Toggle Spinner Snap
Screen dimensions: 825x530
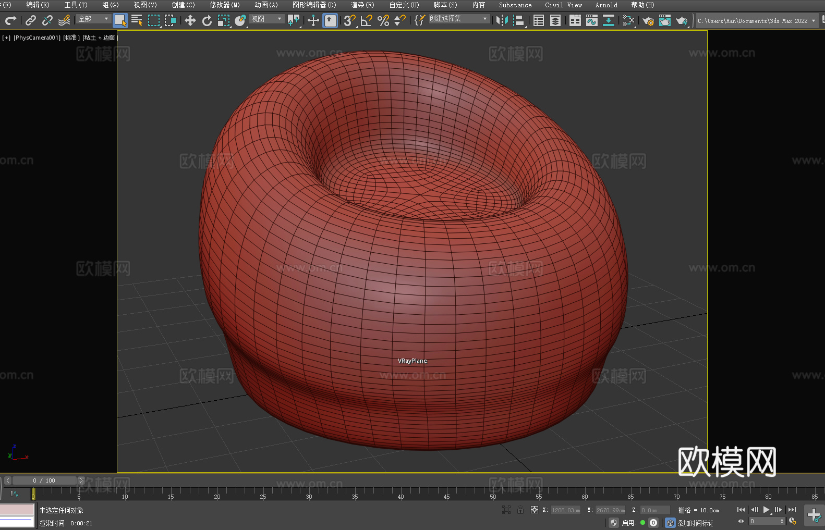[400, 20]
